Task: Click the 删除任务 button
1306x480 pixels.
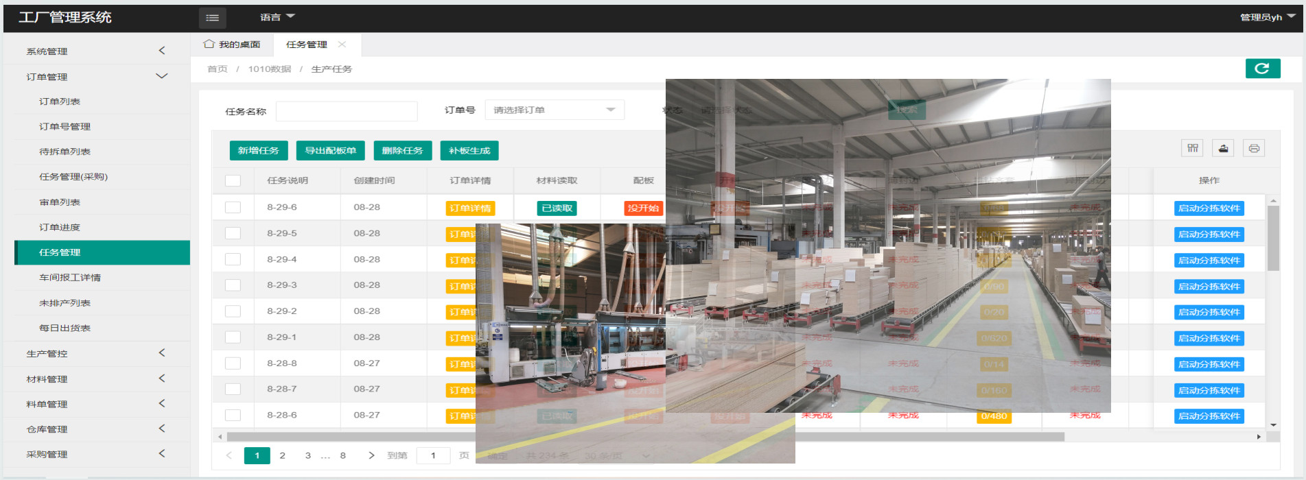Action: click(402, 151)
